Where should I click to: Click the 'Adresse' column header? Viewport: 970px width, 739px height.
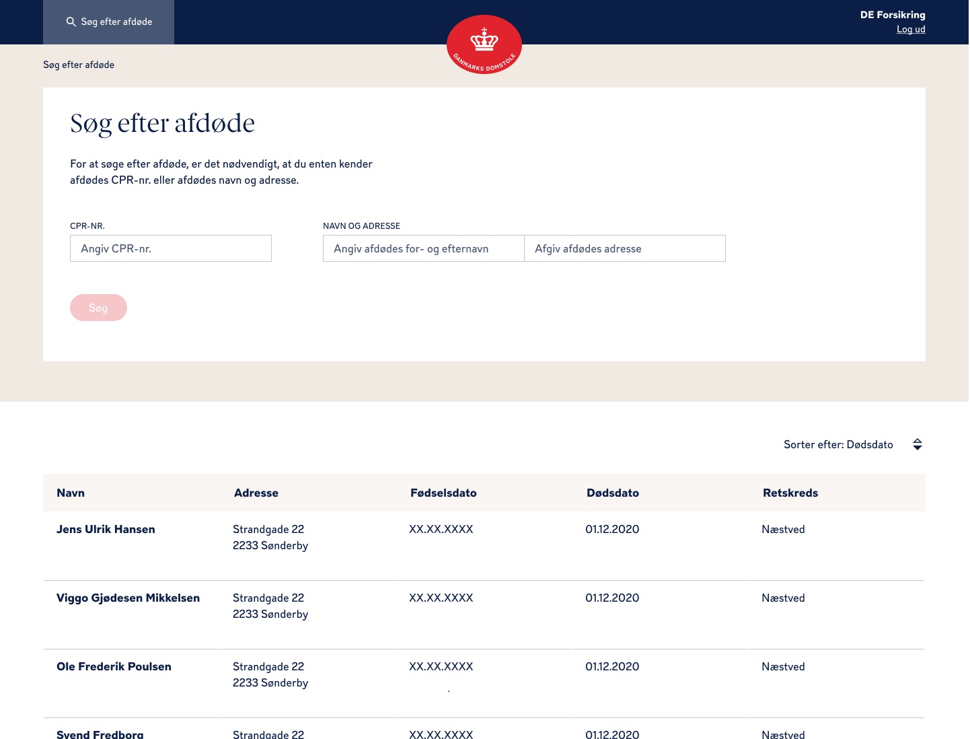(x=256, y=493)
